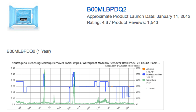Viewport: 196px width, 112px height.
Task: Click the #11 current sales rank value
Action: coord(149,83)
